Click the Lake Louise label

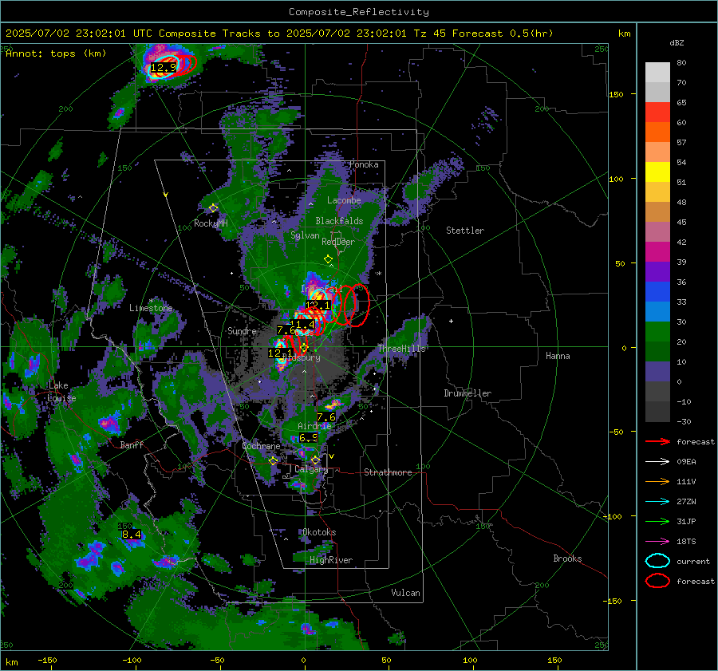click(61, 392)
